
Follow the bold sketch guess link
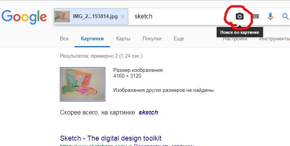click(x=148, y=113)
